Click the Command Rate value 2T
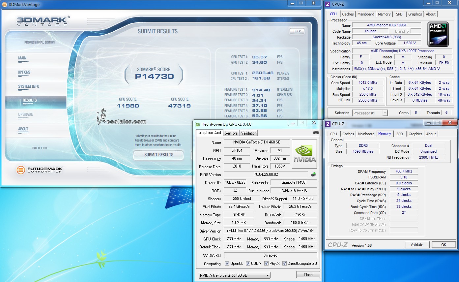This screenshot has width=459, height=282. pyautogui.click(x=404, y=213)
